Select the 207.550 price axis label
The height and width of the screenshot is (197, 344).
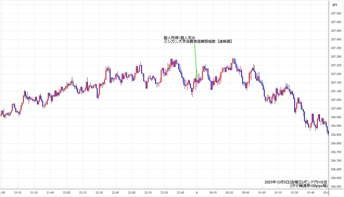point(336,13)
